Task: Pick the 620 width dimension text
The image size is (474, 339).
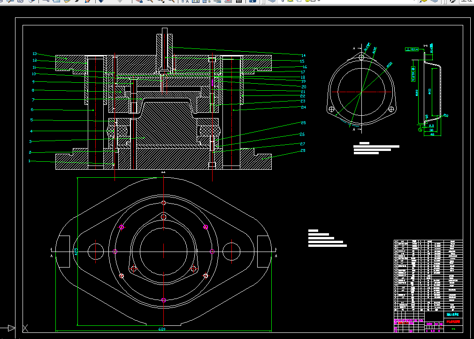Action: [x=162, y=329]
